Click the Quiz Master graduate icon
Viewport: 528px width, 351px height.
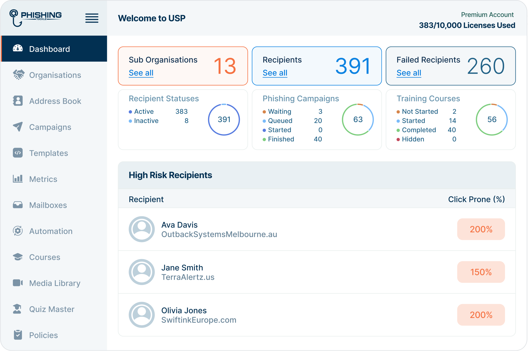(x=17, y=309)
